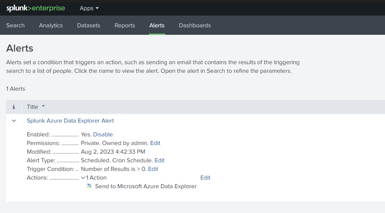Collapse the 1 Action list chevron
The height and width of the screenshot is (213, 385).
[83, 178]
